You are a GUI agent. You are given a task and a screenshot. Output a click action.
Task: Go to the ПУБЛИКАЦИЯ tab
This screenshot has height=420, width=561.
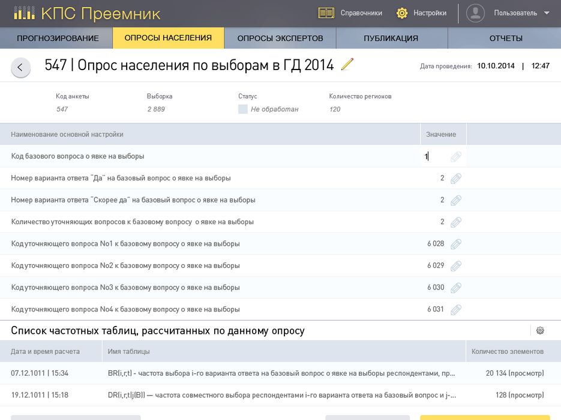point(391,38)
